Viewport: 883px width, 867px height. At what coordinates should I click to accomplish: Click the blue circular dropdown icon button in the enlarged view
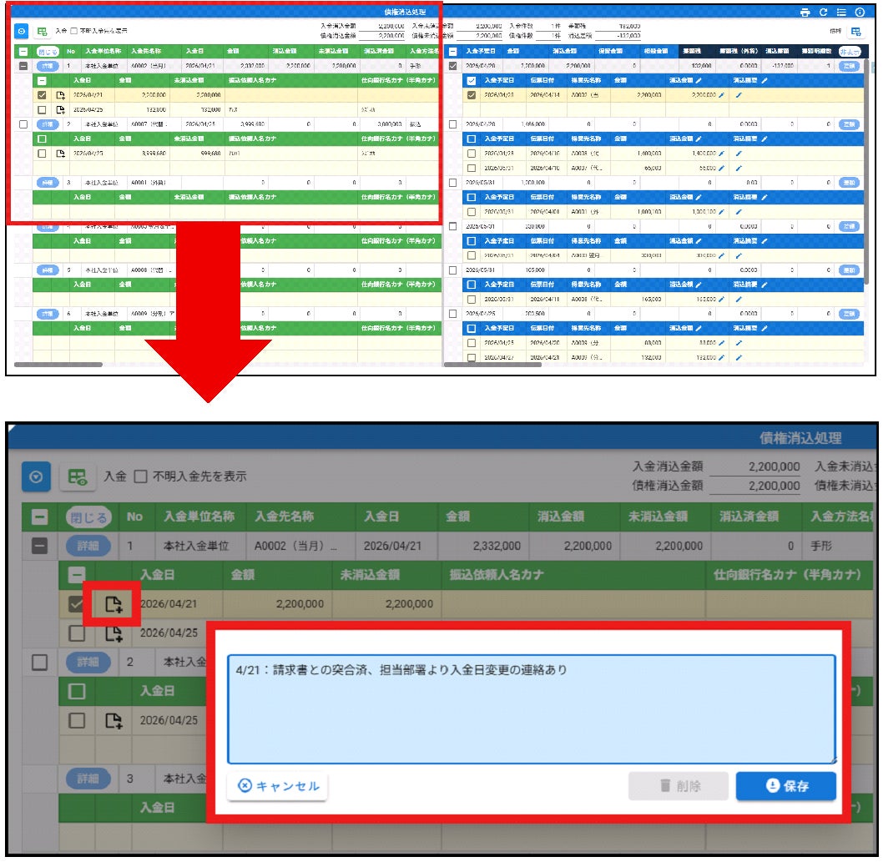coord(36,476)
